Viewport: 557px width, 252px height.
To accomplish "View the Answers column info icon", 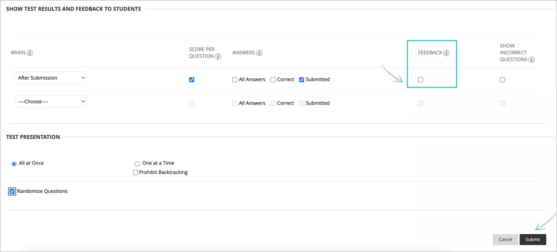I will 259,53.
